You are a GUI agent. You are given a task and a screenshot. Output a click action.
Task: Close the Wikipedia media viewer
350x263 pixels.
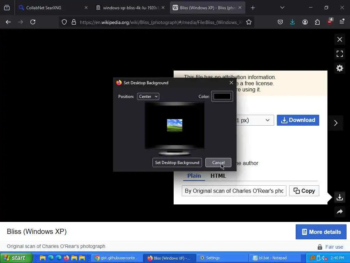[x=340, y=40]
